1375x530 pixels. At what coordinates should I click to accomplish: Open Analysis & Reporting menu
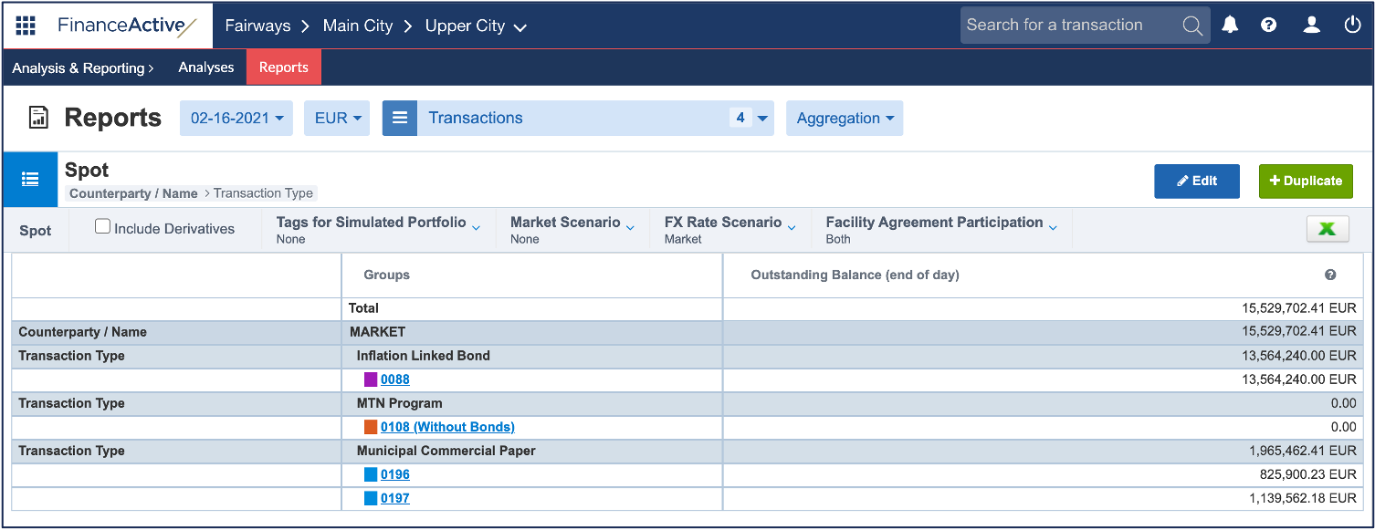point(83,68)
